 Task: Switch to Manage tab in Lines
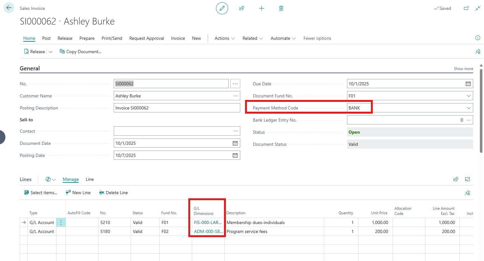coord(71,180)
